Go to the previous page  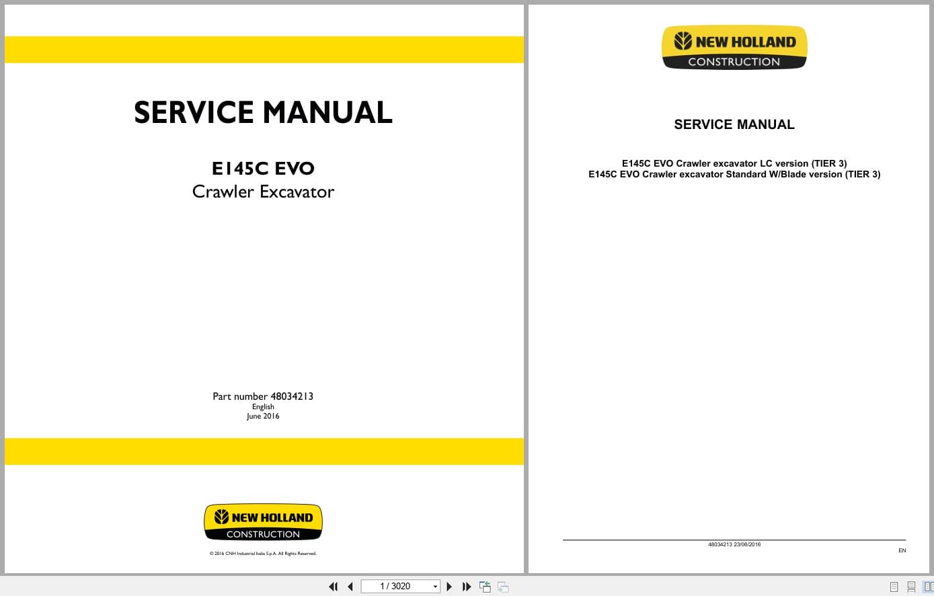point(350,587)
